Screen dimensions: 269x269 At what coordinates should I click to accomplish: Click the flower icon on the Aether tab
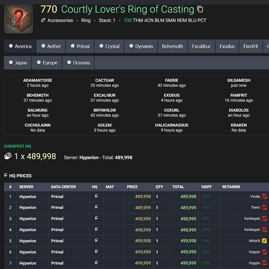(x=43, y=46)
